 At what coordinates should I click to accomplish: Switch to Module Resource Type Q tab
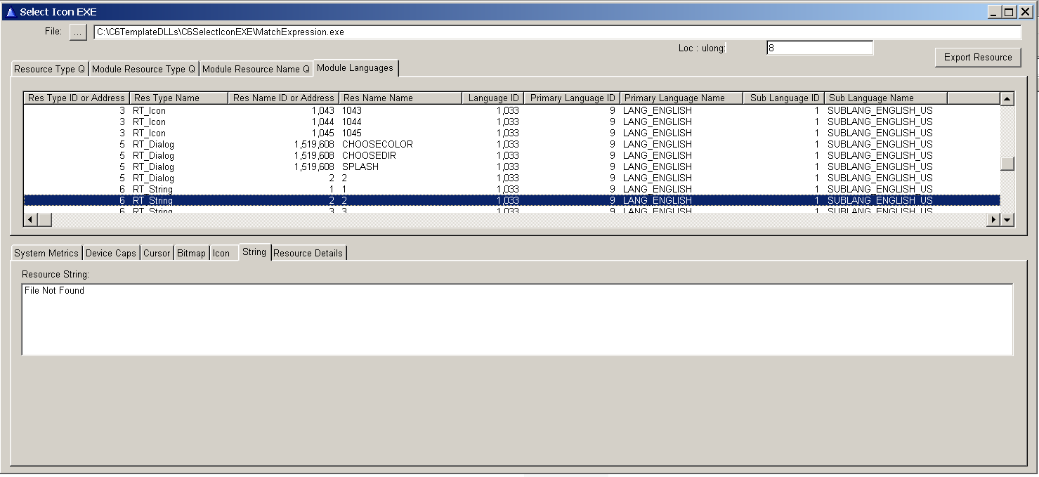143,69
